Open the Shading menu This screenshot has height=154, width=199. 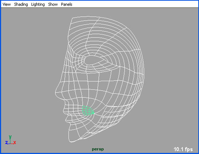click(21, 4)
